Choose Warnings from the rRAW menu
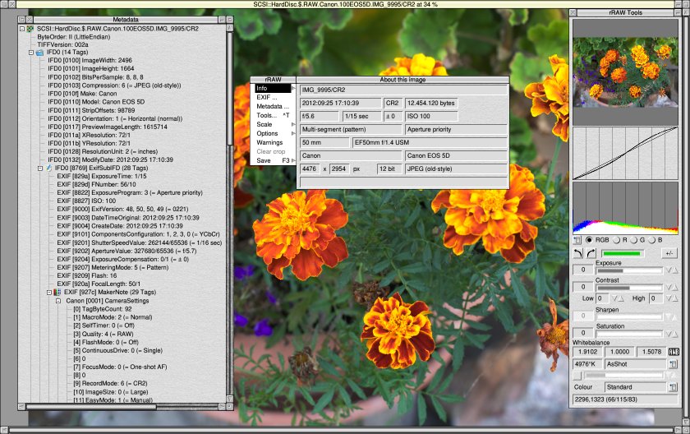Screen dimensions: 690x434 click(269, 142)
